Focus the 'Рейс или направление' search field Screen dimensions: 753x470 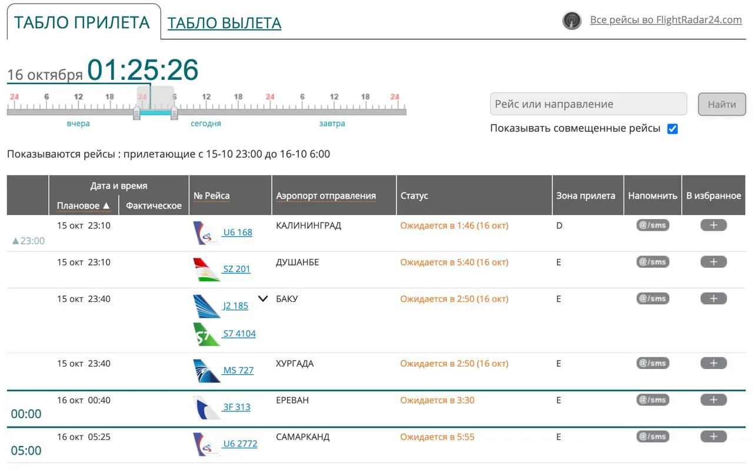click(588, 104)
